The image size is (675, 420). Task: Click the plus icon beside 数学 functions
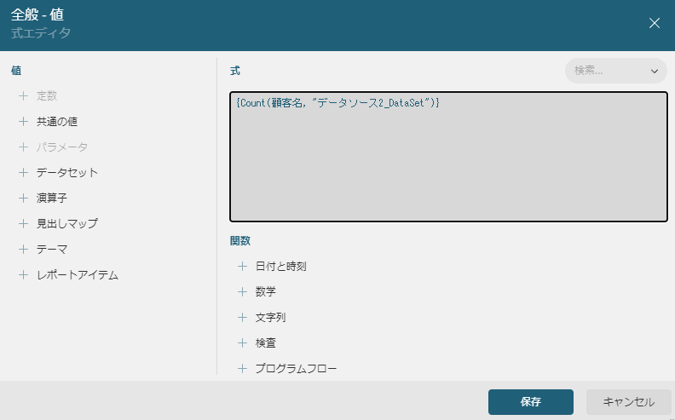242,292
